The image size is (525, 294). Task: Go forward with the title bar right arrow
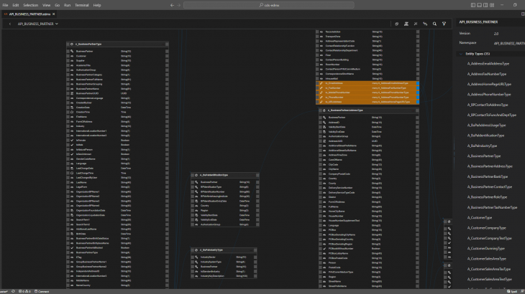click(179, 5)
